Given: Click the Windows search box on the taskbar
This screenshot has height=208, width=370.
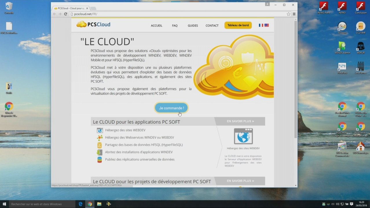Looking at the screenshot, I should pyautogui.click(x=42, y=204).
